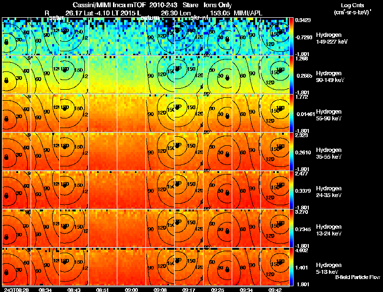Click the '0.2665' color scale value
Viewport: 383px width, 292px height.
coord(304,76)
